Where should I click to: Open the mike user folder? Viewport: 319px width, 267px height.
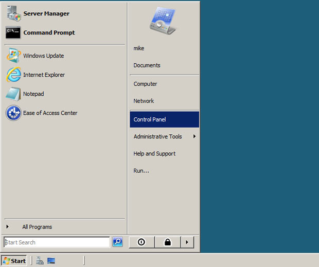point(139,48)
